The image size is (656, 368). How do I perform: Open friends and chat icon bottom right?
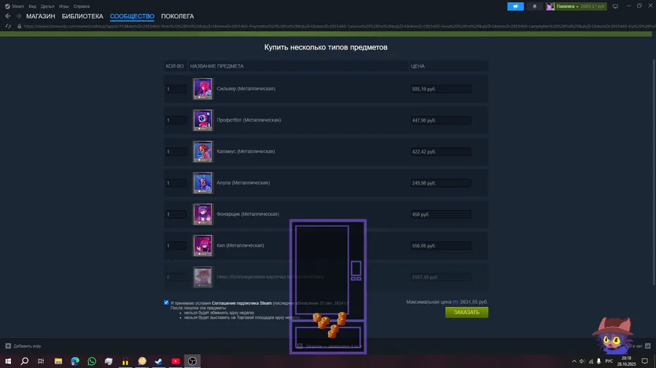(648, 346)
